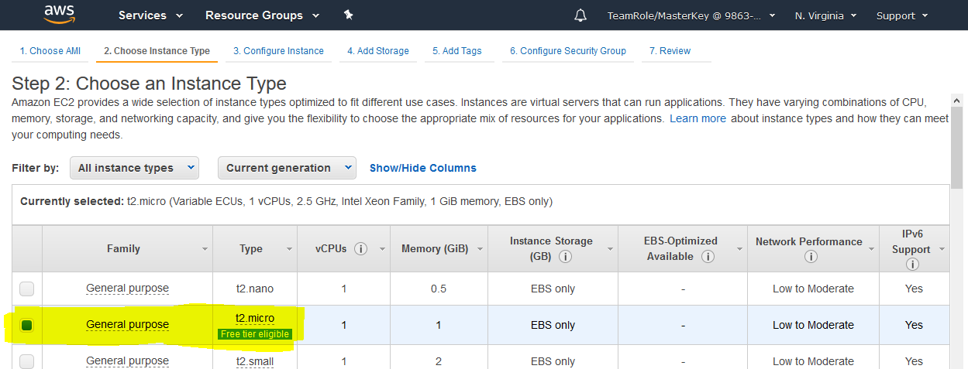The width and height of the screenshot is (968, 369).
Task: Click the t2.nano type cell
Action: point(255,289)
